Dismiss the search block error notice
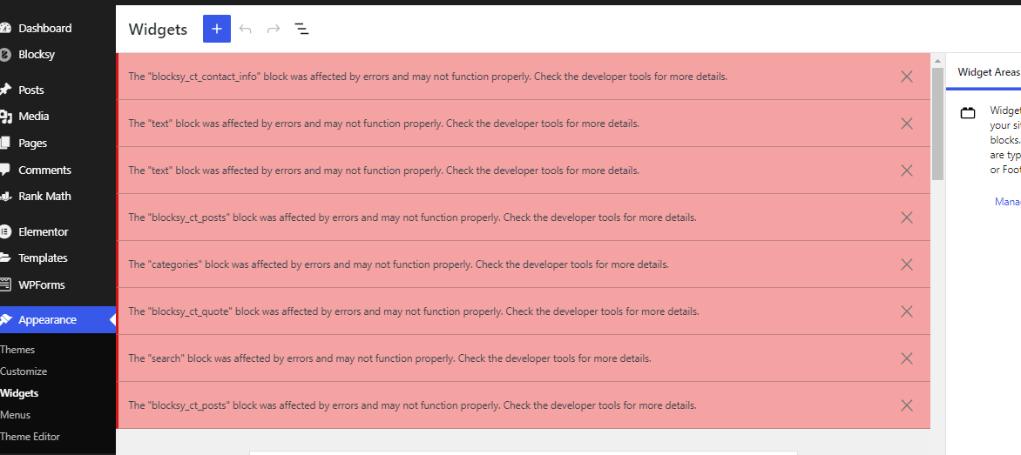Screen dimensions: 1021x455 pyautogui.click(x=906, y=358)
